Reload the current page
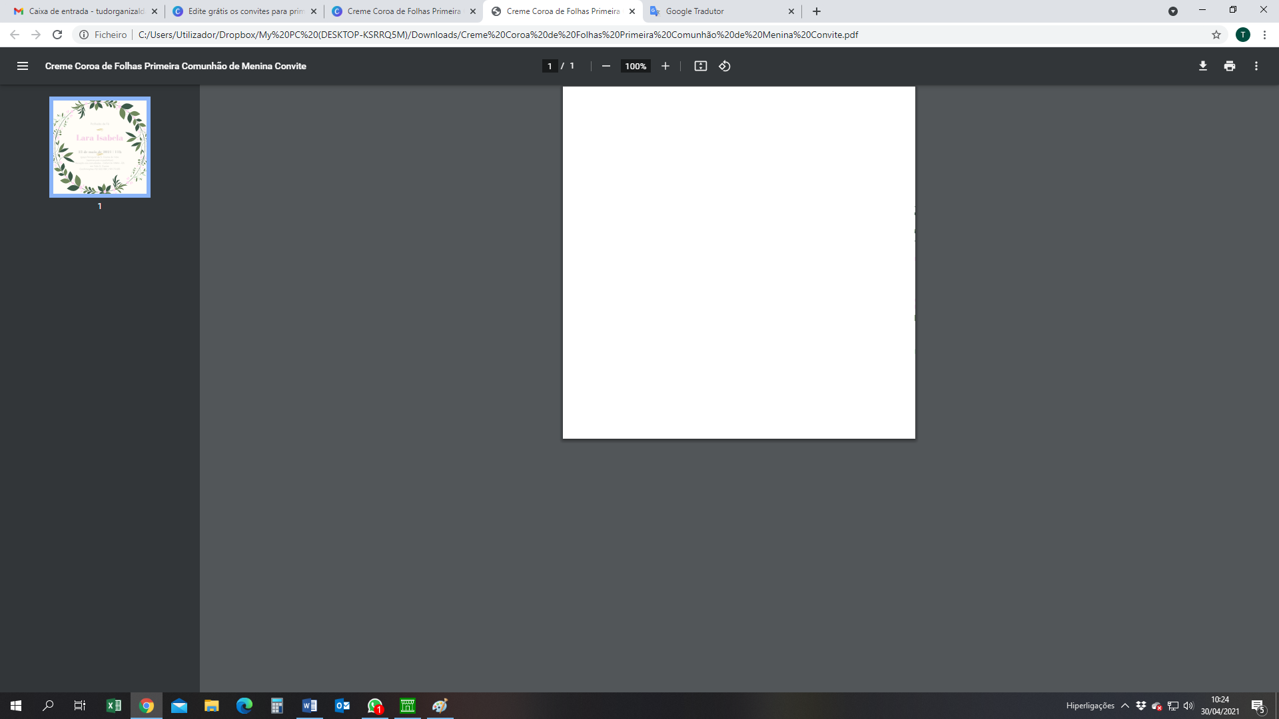 57,35
